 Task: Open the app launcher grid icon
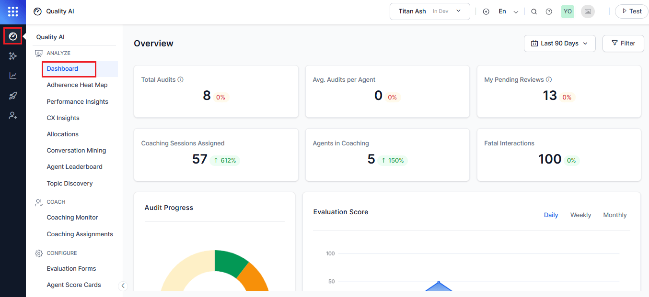[13, 11]
